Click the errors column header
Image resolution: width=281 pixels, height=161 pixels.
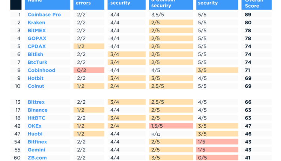(x=88, y=4)
